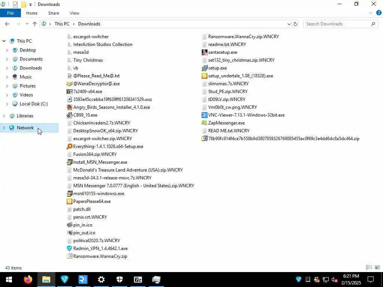The image size is (383, 287).
Task: Open the address bar history dropdown
Action: pyautogui.click(x=289, y=24)
